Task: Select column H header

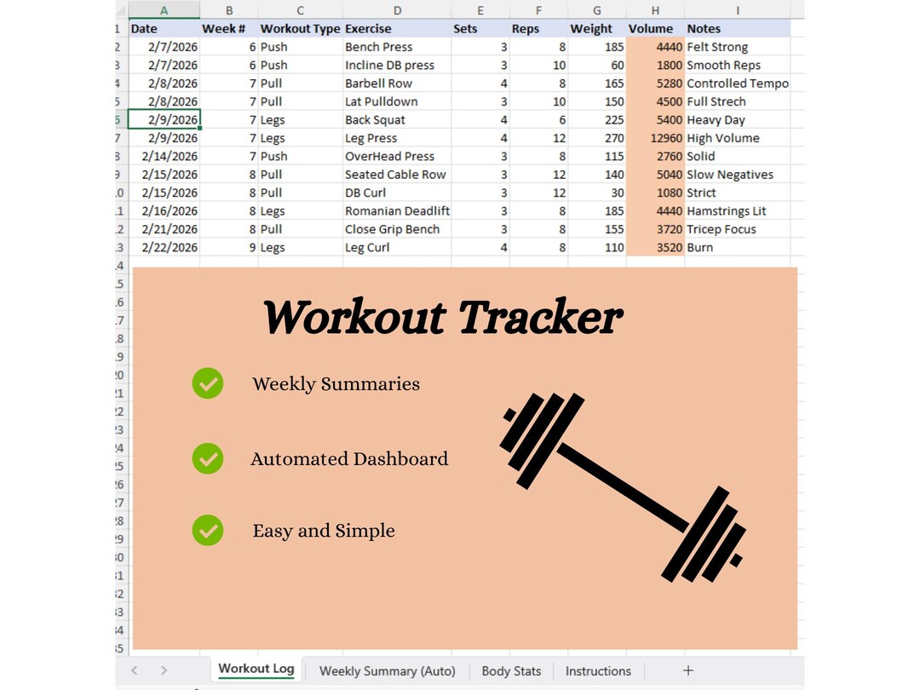Action: pos(655,10)
